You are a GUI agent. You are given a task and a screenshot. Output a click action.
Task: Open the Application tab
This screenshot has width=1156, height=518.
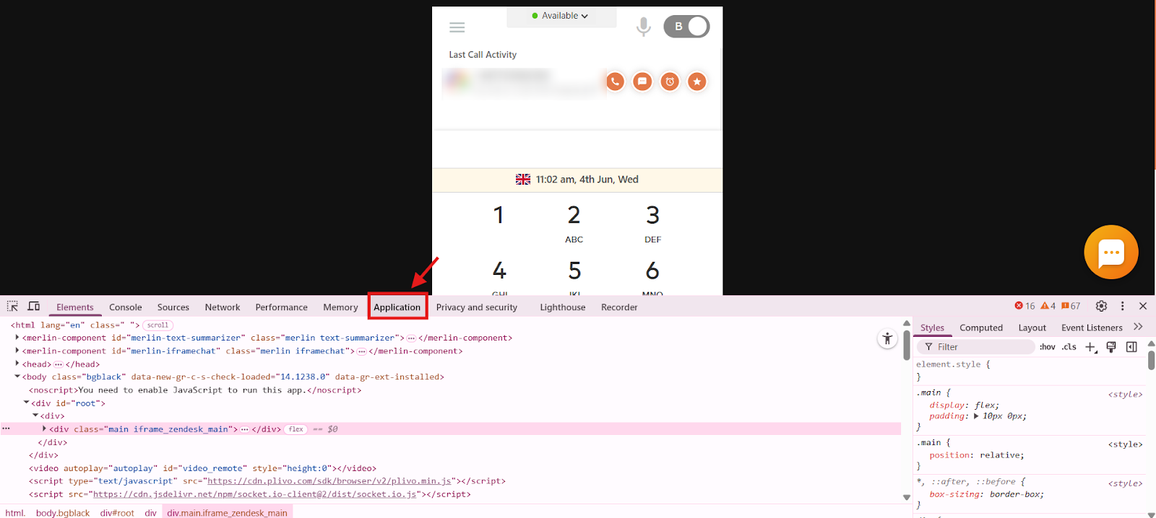tap(397, 307)
